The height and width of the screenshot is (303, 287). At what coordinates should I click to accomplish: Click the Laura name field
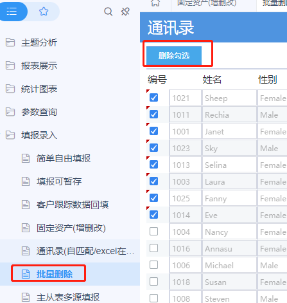coord(229,181)
